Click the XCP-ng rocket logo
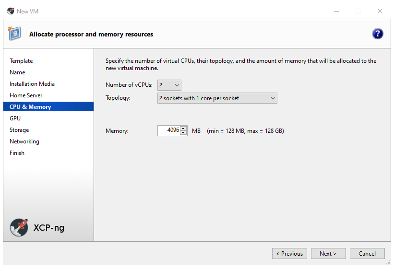Screen dimensions: 394x271 (x=19, y=227)
